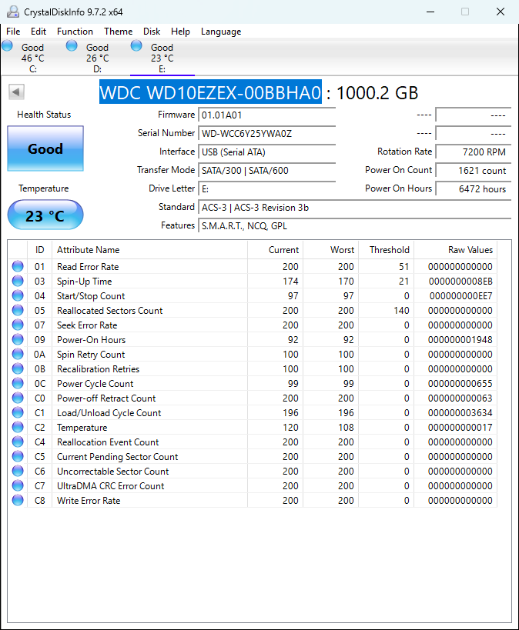Click the status orb for Write Error Rate
Image resolution: width=519 pixels, height=630 pixels.
point(18,500)
